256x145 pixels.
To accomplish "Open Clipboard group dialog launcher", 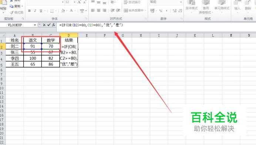I will coord(23,19).
